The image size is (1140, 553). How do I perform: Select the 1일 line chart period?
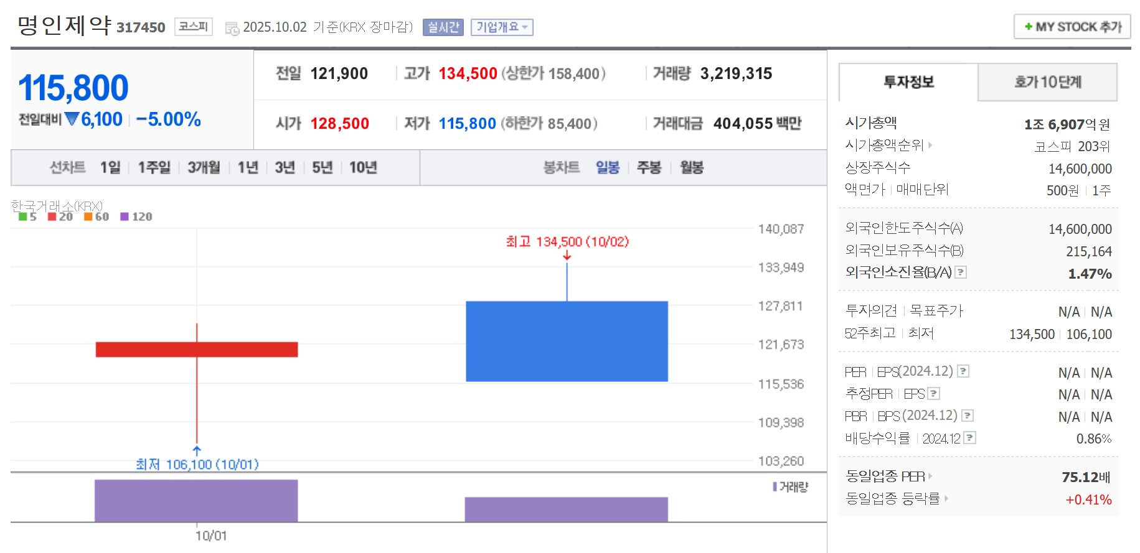click(110, 167)
